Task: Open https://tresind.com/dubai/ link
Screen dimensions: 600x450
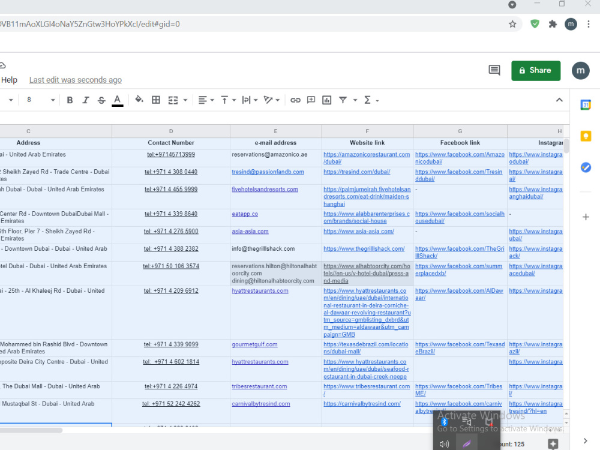Action: [x=356, y=172]
